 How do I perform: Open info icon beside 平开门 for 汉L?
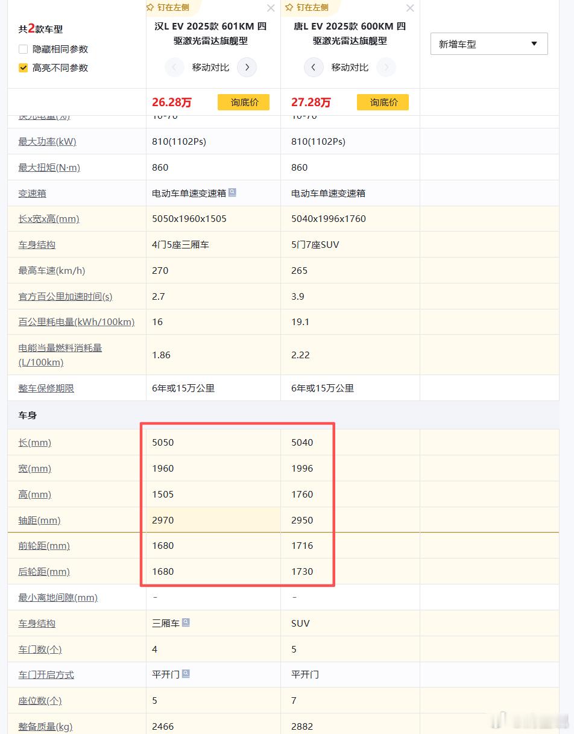click(186, 674)
